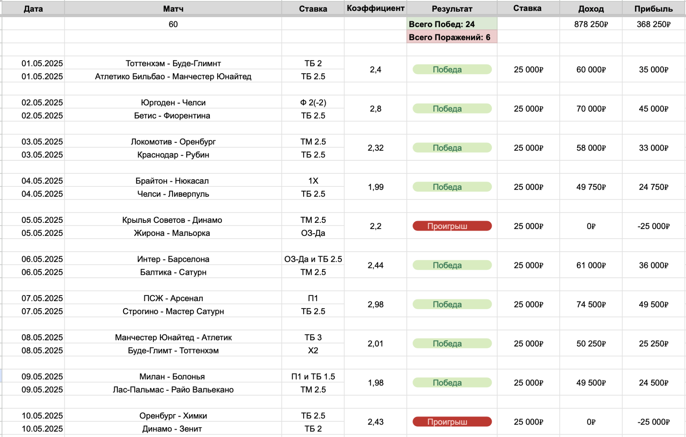Screen dimensions: 686x437
Task: Select the Прибыль column header
Action: [653, 9]
